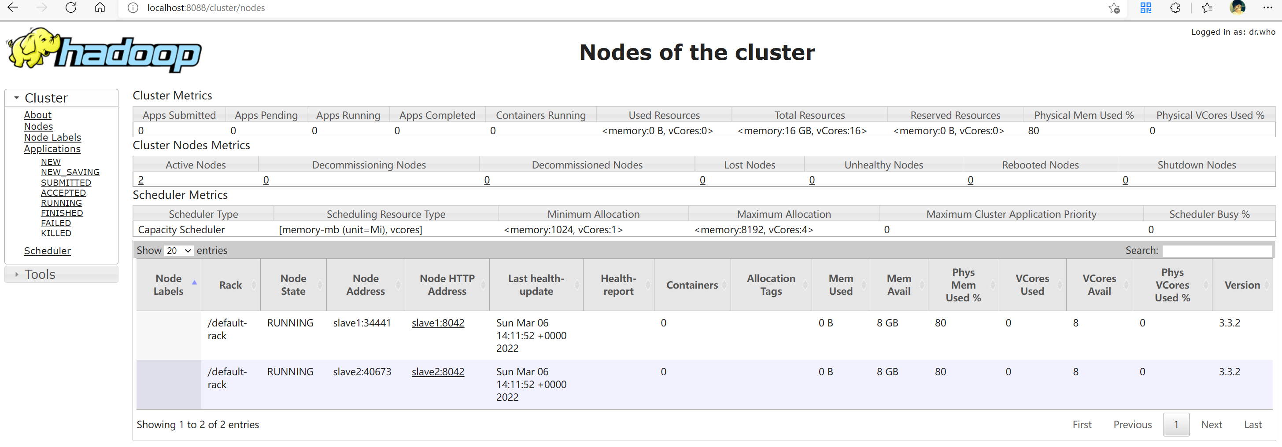The image size is (1282, 447).
Task: Sort table by Mem Avail column
Action: (899, 285)
